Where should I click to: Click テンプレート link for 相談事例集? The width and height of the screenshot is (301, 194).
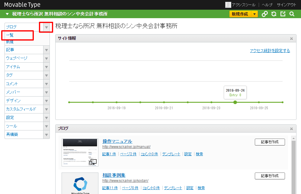click(x=173, y=188)
